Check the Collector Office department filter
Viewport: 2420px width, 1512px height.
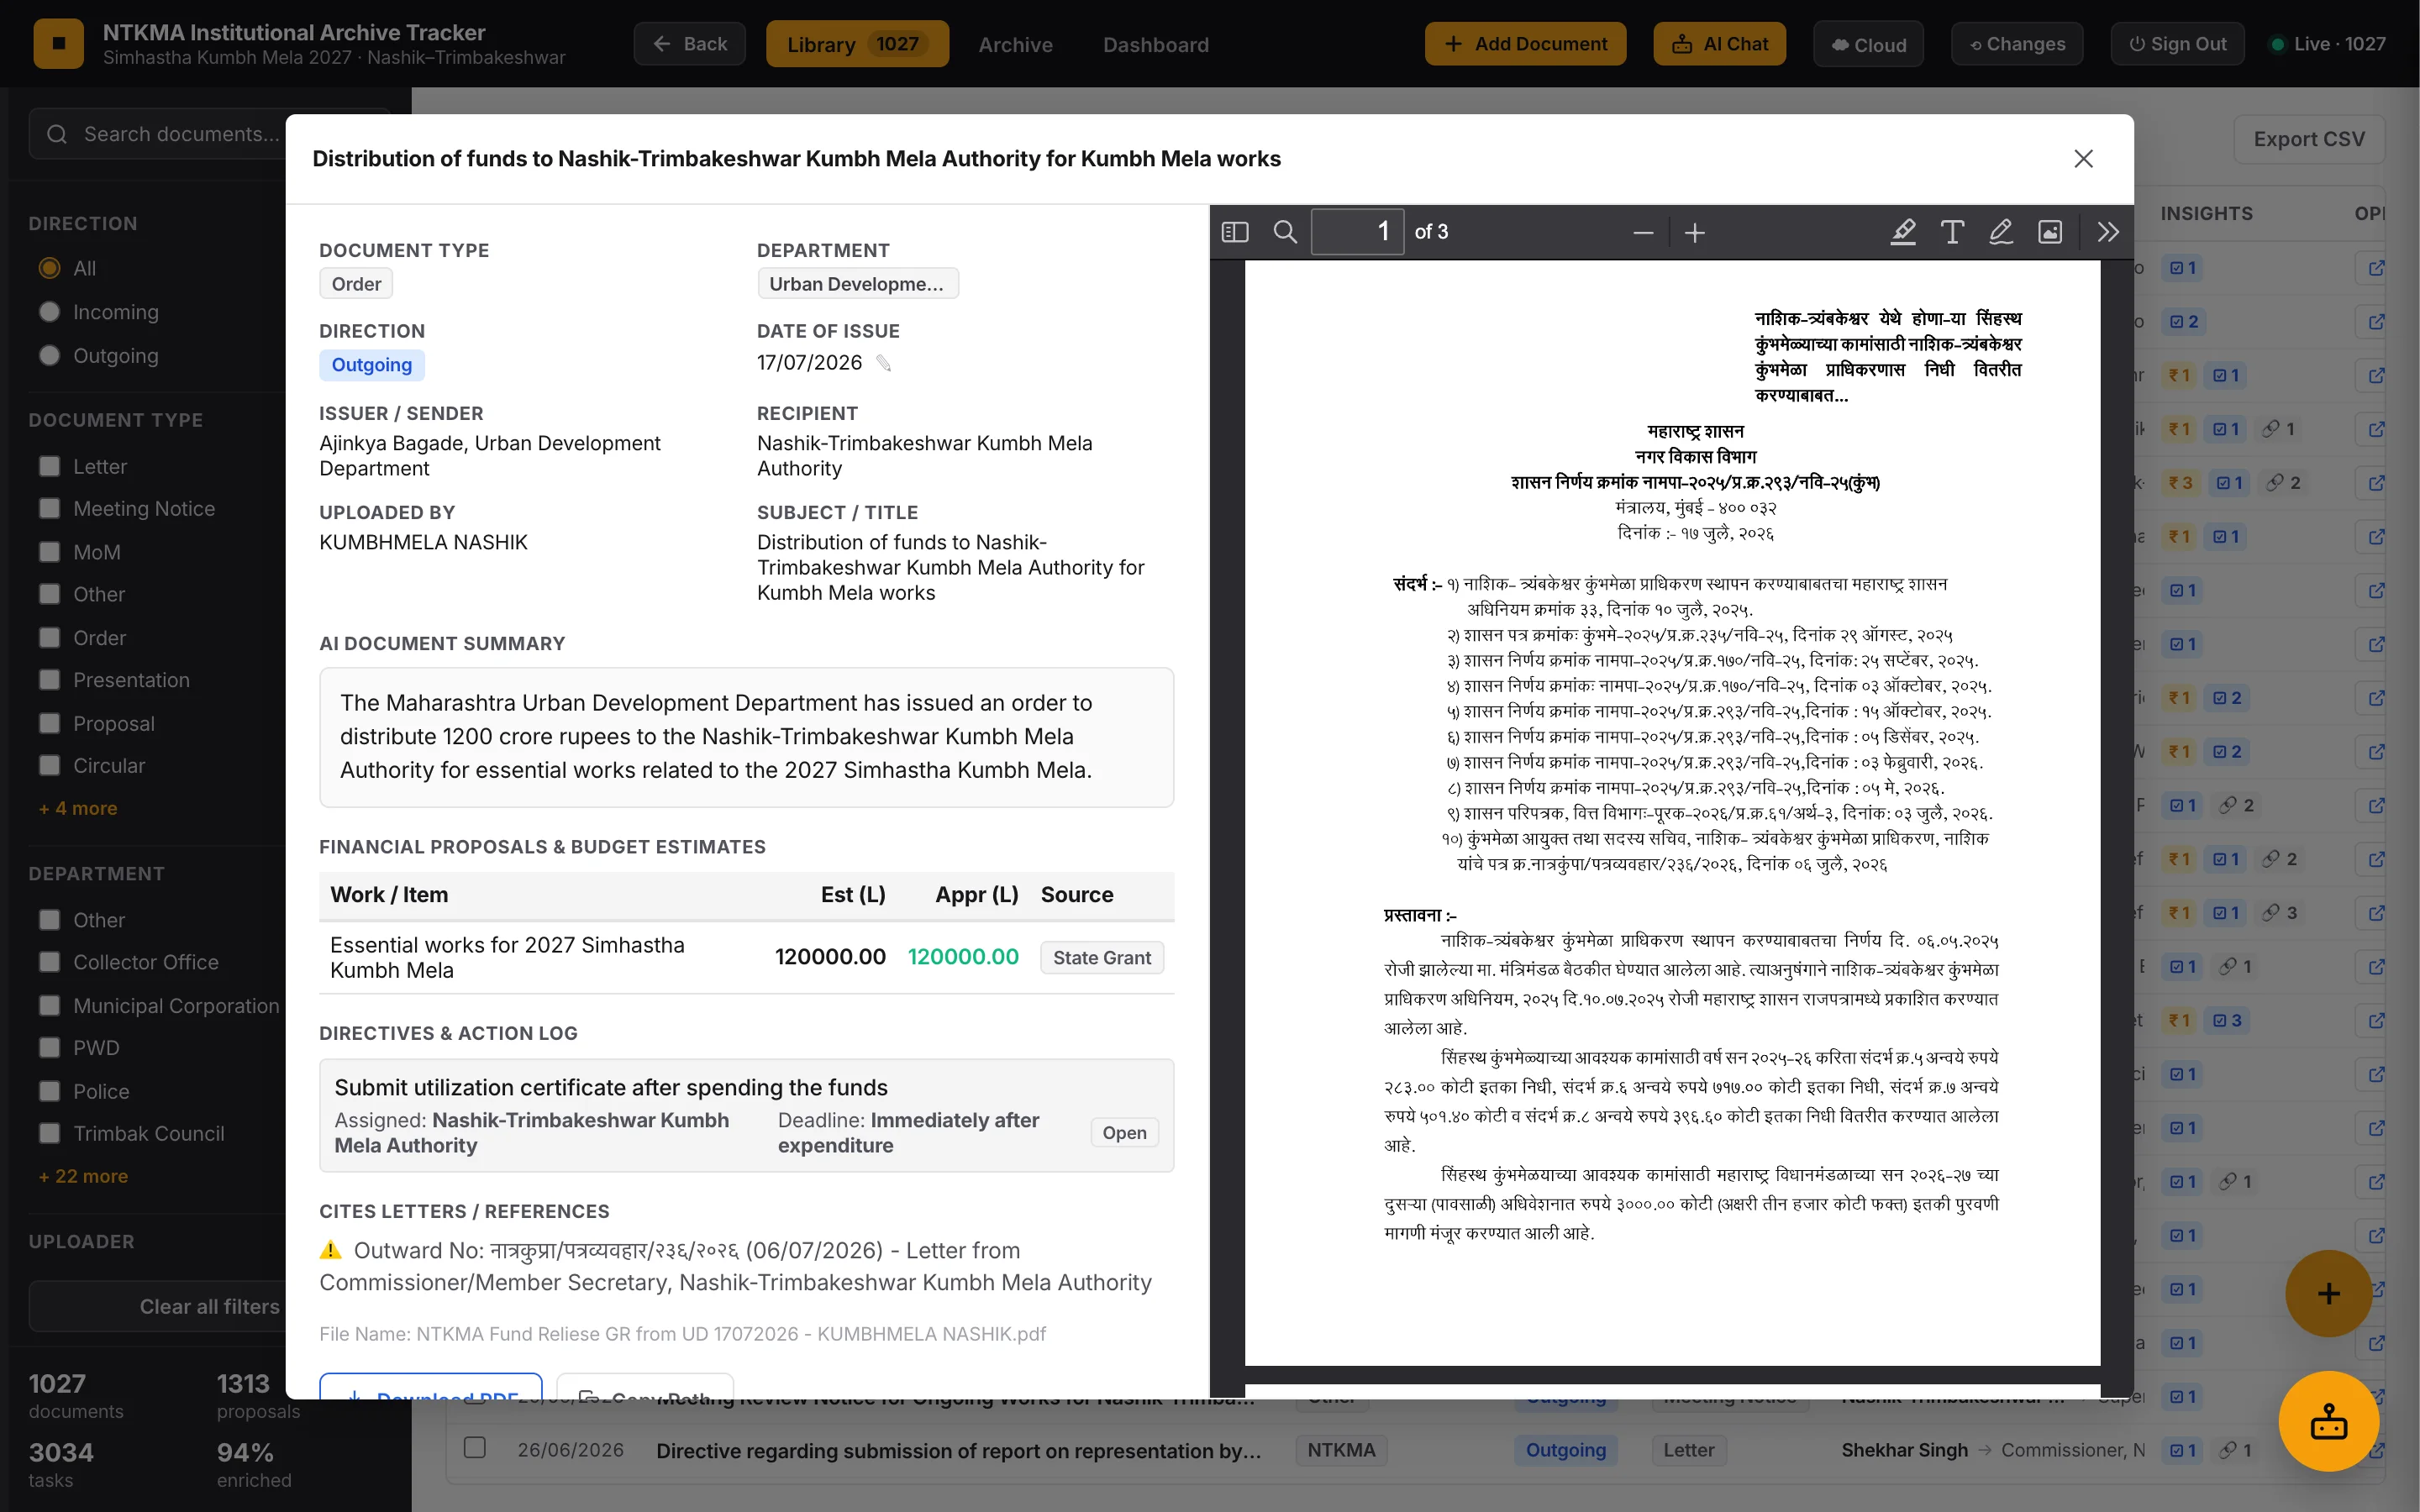(49, 962)
